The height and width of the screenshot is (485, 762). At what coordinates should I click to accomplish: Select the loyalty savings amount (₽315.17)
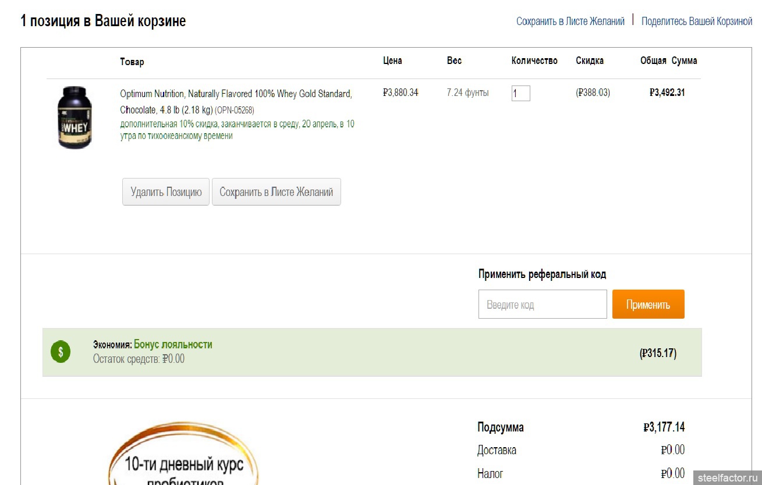658,353
